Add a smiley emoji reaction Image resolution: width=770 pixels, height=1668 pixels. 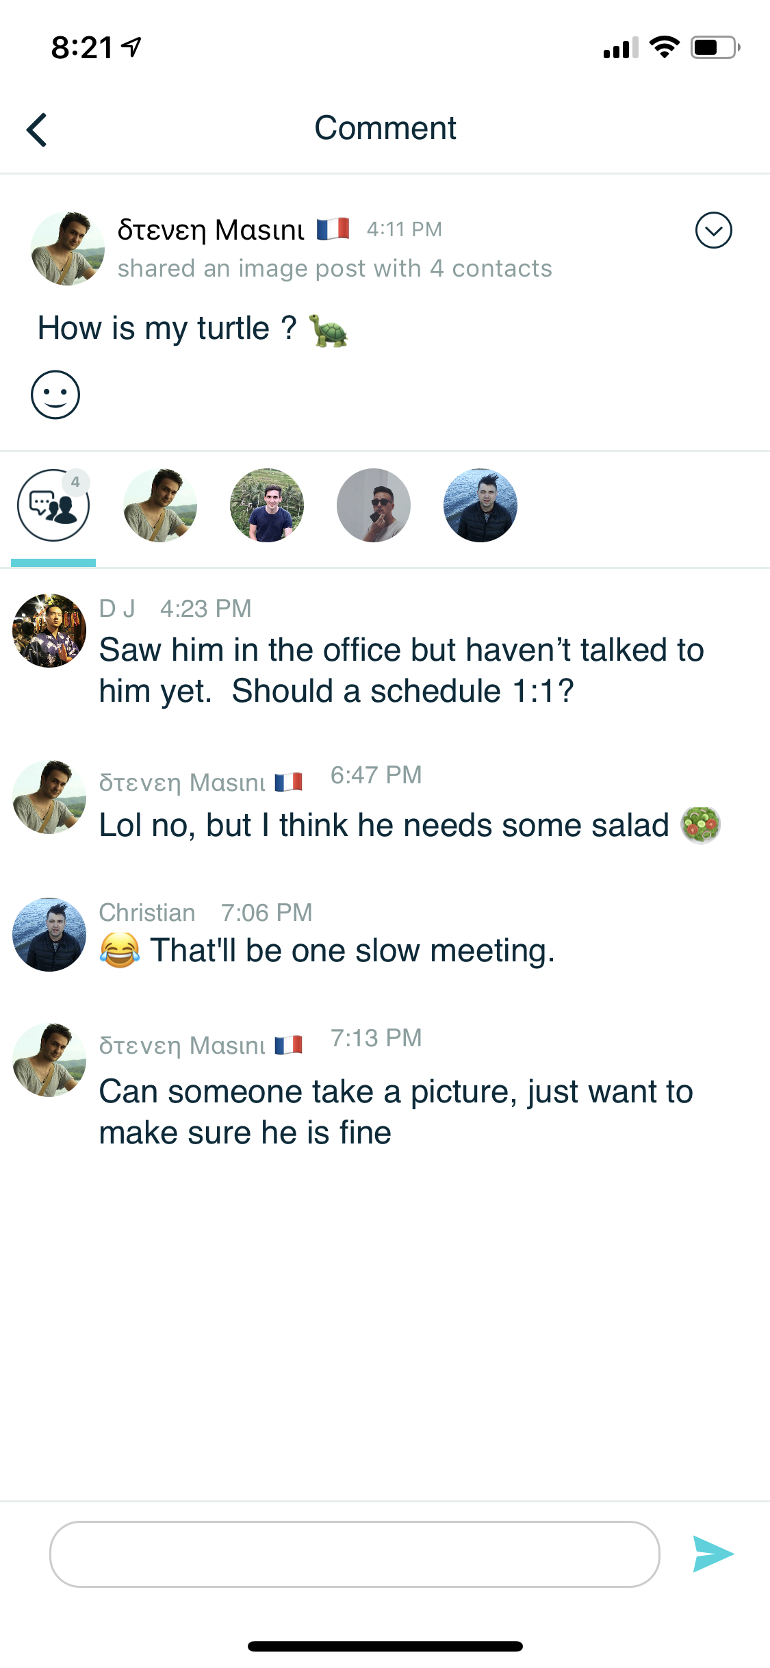point(55,394)
